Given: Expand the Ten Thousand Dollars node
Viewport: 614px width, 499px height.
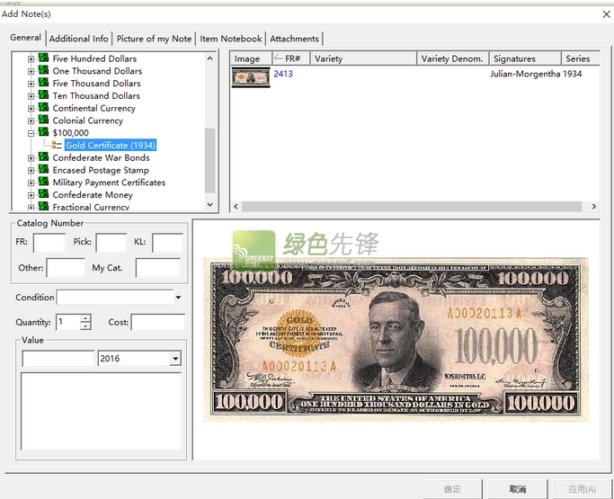Looking at the screenshot, I should [31, 96].
